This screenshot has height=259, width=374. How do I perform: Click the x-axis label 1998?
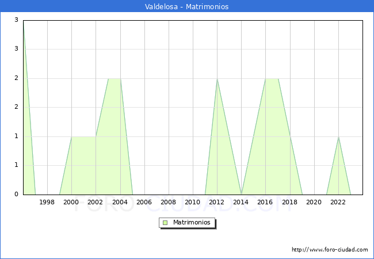pos(47,202)
